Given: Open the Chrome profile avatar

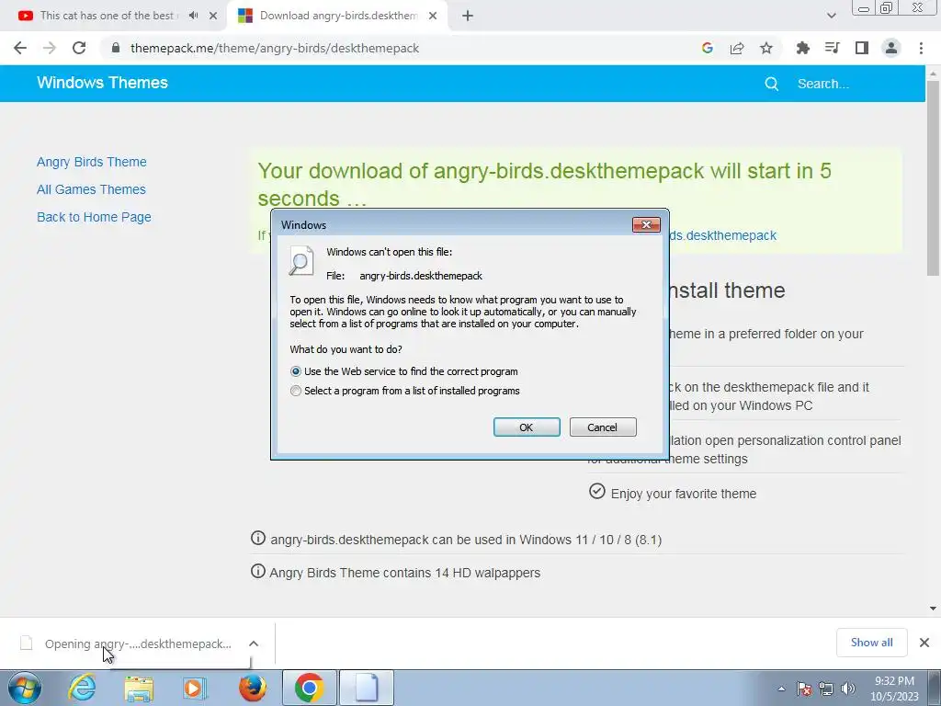Looking at the screenshot, I should [891, 48].
